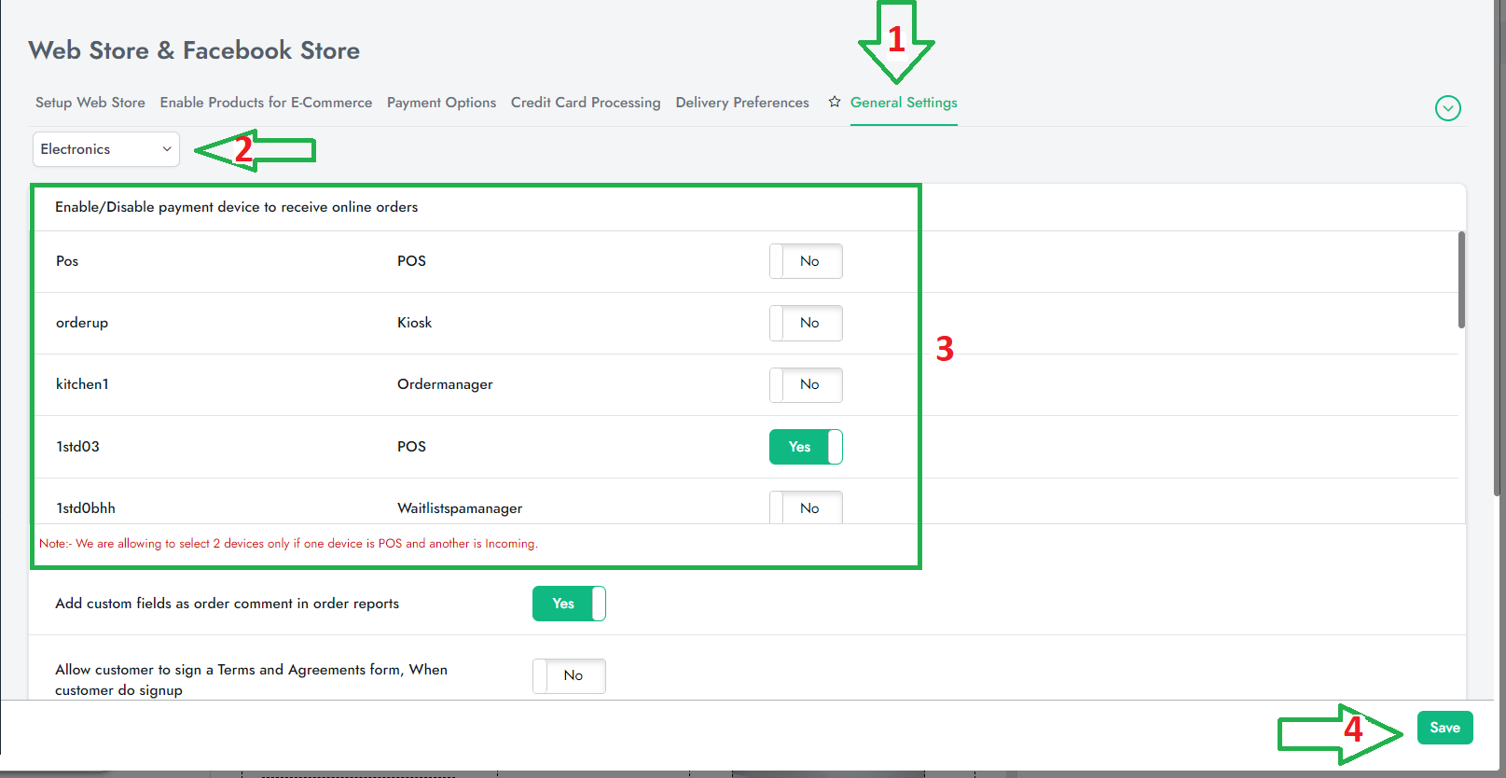Click the star icon beside General Settings
This screenshot has height=778, width=1506.
pyautogui.click(x=835, y=102)
